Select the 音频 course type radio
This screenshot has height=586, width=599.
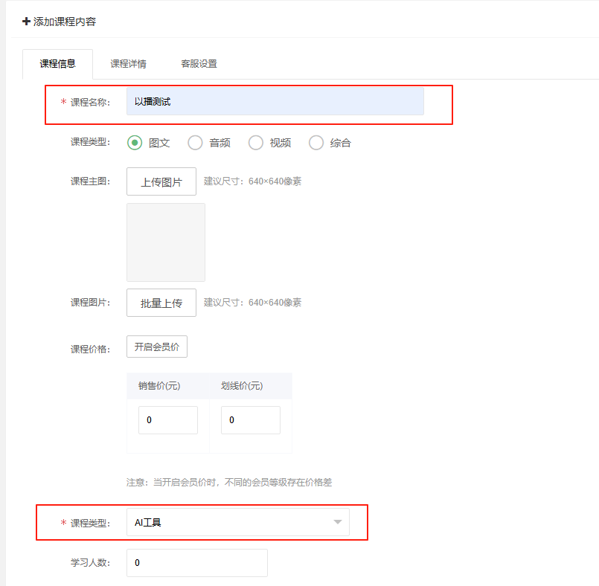[195, 143]
